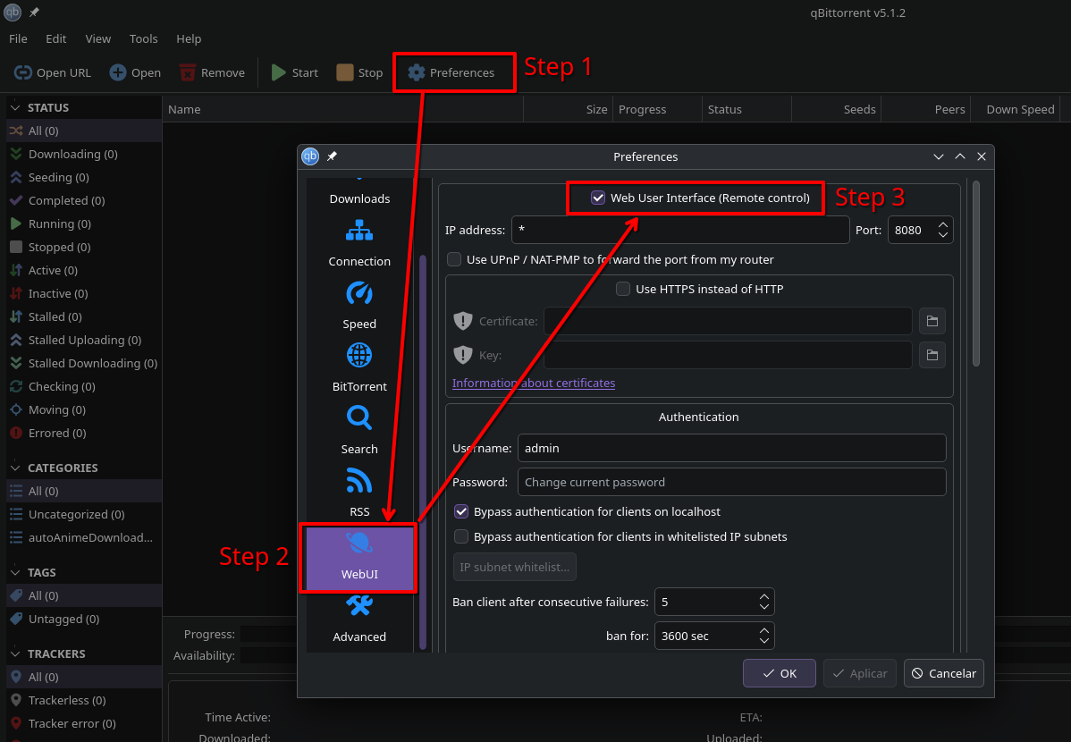This screenshot has height=742, width=1071.
Task: Open the Edit menu
Action: click(x=56, y=38)
